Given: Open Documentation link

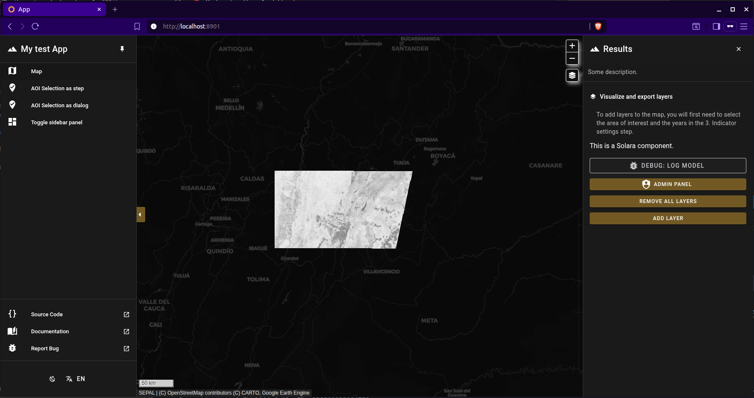Looking at the screenshot, I should (x=68, y=331).
